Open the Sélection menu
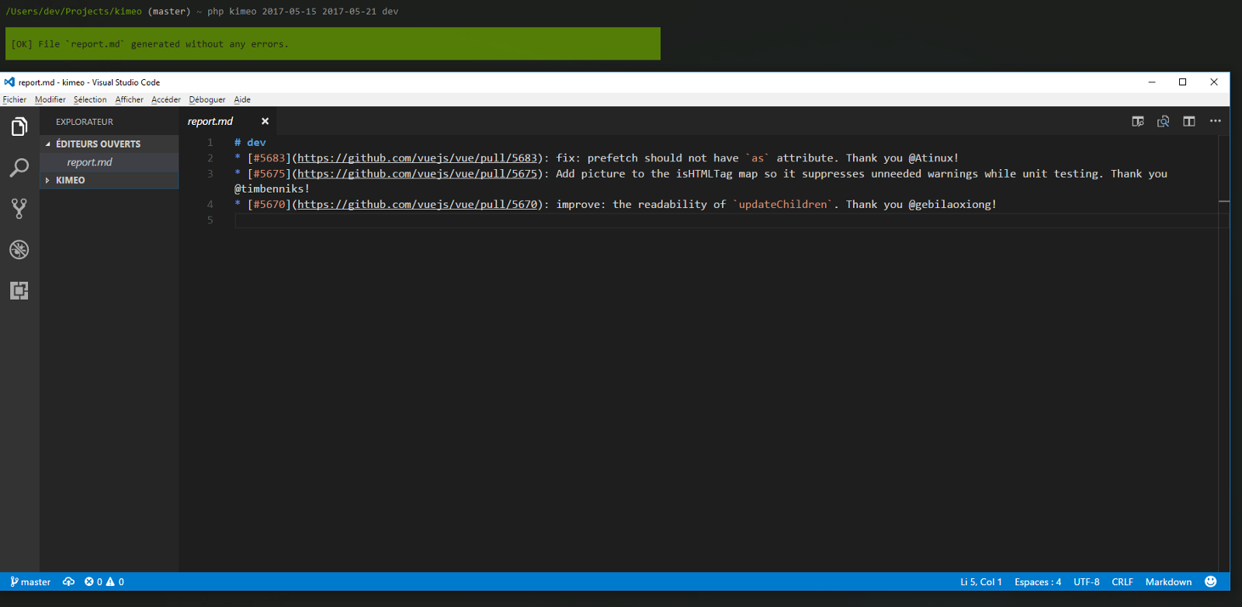Screen dimensions: 1242x607 click(x=90, y=99)
